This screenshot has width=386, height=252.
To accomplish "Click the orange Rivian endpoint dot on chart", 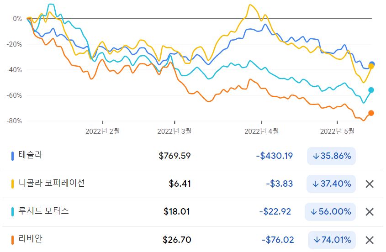I will click(x=371, y=113).
